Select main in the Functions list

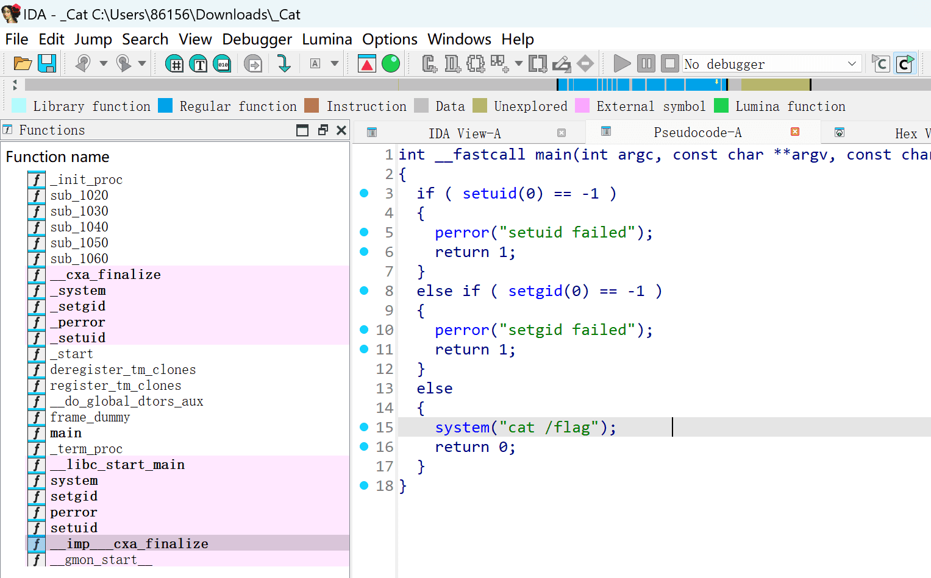(66, 433)
